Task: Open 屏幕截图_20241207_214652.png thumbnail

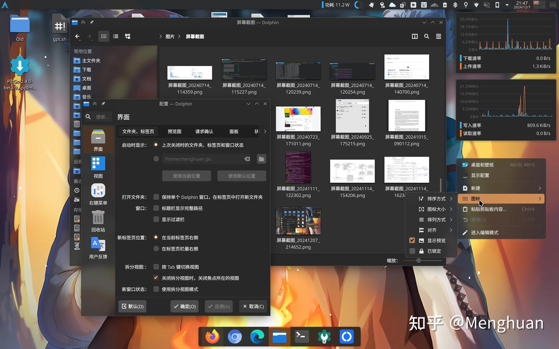Action: (x=298, y=221)
